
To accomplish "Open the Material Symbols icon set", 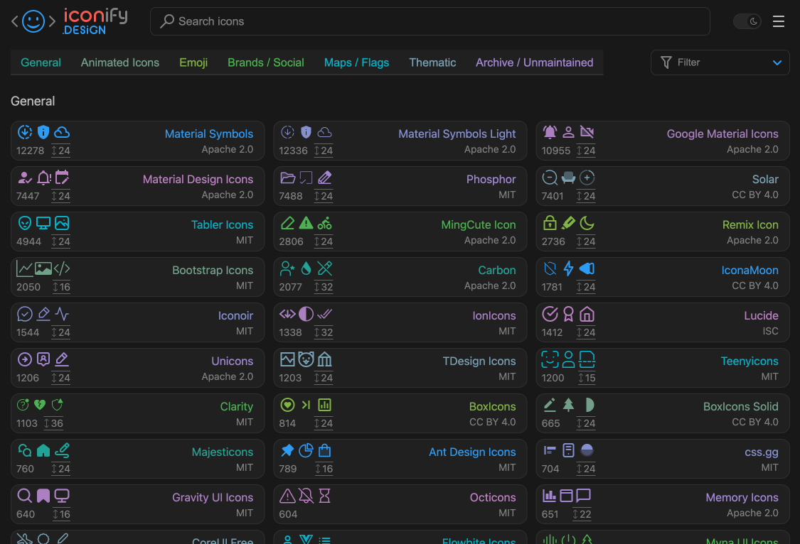I will (x=208, y=134).
